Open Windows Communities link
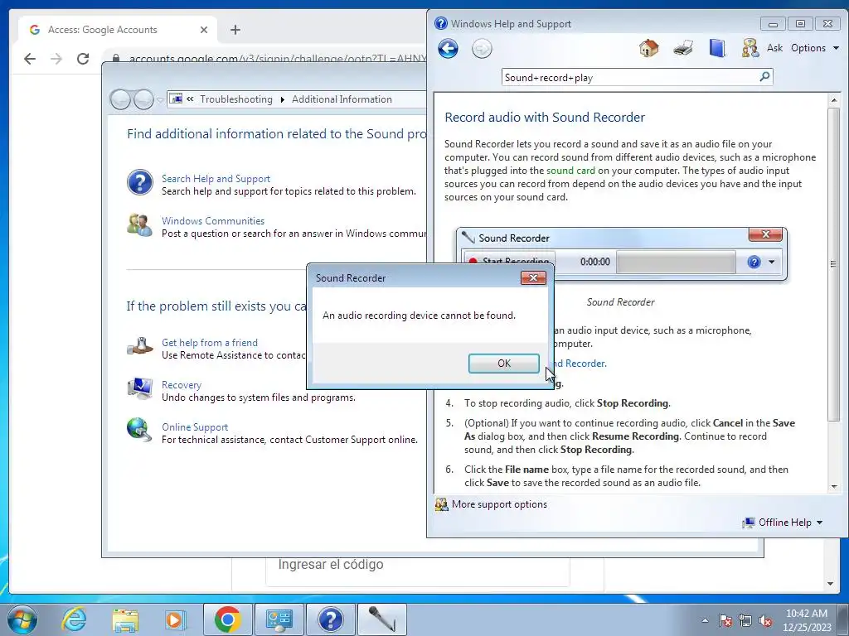 pos(213,220)
